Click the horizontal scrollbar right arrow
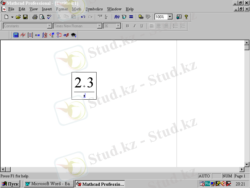Image resolution: width=250 pixels, height=188 pixels. coord(242,169)
